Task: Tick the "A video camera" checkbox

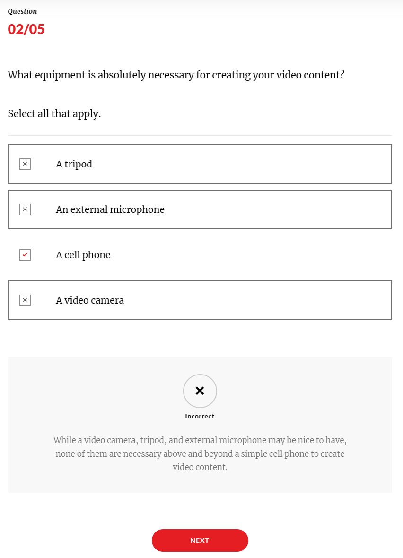Action: pos(25,300)
